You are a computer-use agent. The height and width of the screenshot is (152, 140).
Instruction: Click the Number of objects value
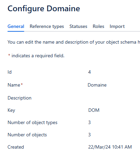tap(90, 135)
